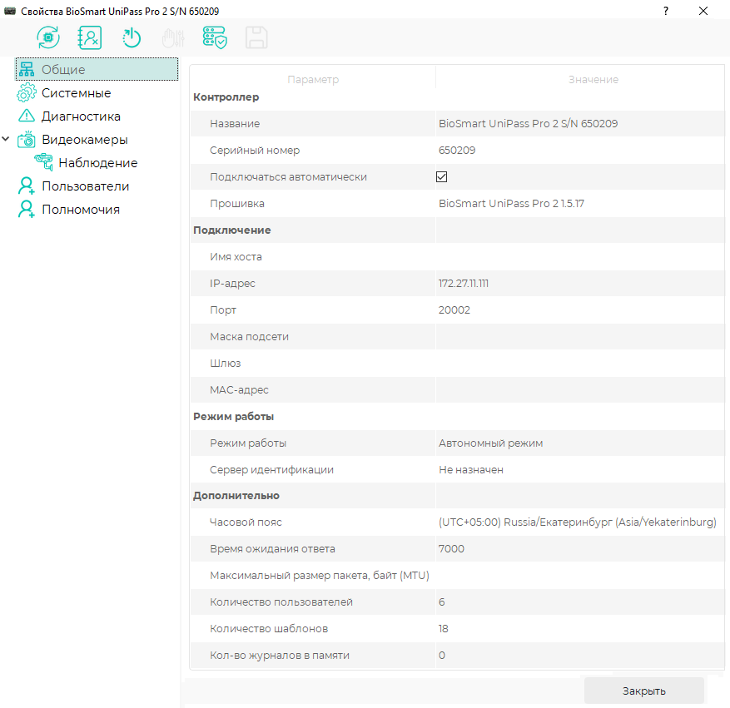Open the Часовой пояс Yekaterinburg value
Image resolution: width=730 pixels, height=708 pixels.
(x=578, y=522)
